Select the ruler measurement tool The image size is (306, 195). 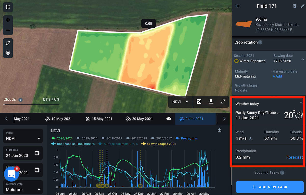point(8,43)
